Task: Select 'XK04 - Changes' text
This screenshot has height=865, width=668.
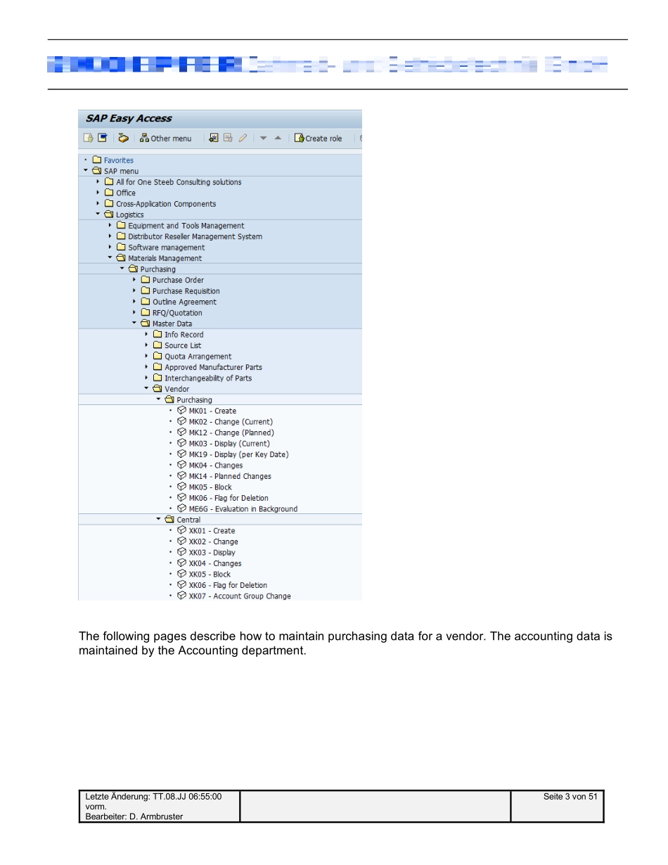Action: tap(215, 563)
